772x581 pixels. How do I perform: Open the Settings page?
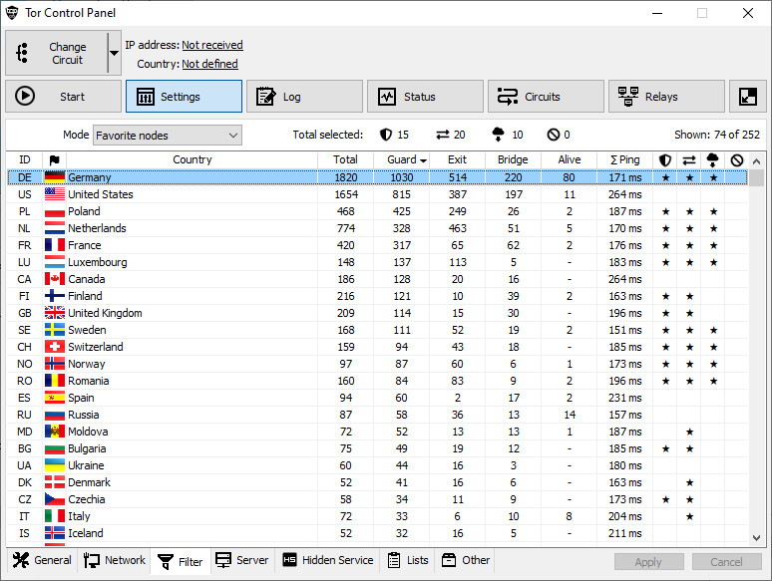184,97
